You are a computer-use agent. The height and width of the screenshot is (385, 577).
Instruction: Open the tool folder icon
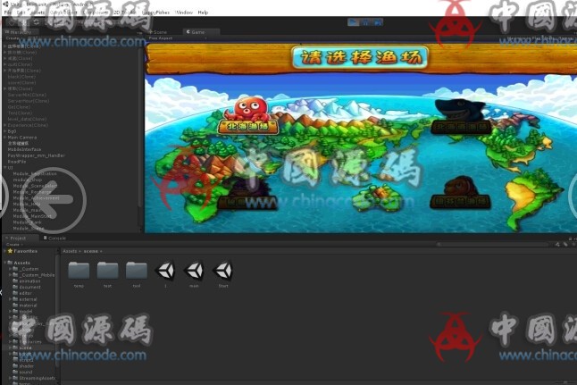[137, 271]
